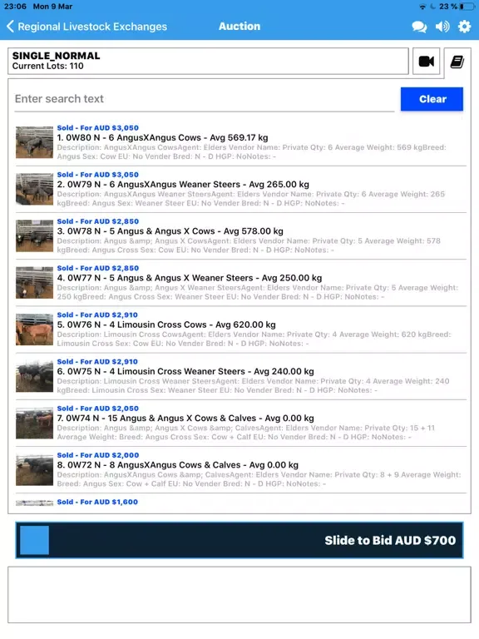Click Sold price of lot 0W78
Image resolution: width=479 pixels, height=639 pixels.
98,221
